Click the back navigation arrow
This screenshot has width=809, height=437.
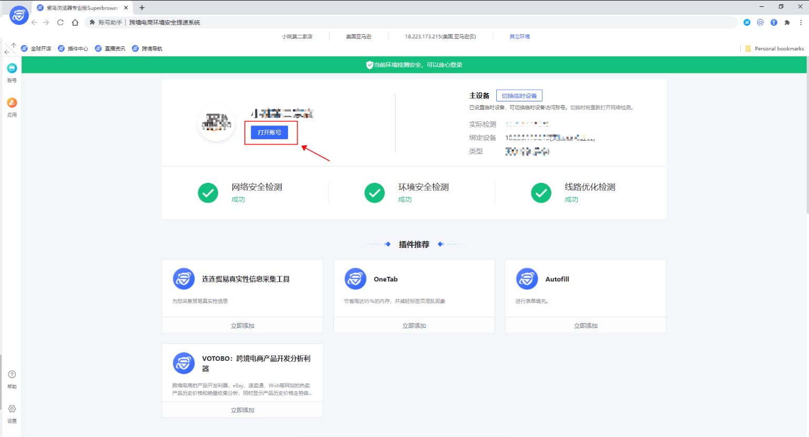[34, 22]
